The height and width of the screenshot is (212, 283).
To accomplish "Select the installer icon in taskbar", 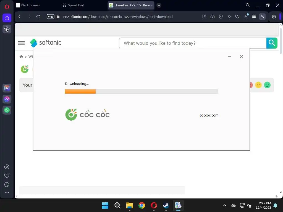I will pyautogui.click(x=178, y=205).
